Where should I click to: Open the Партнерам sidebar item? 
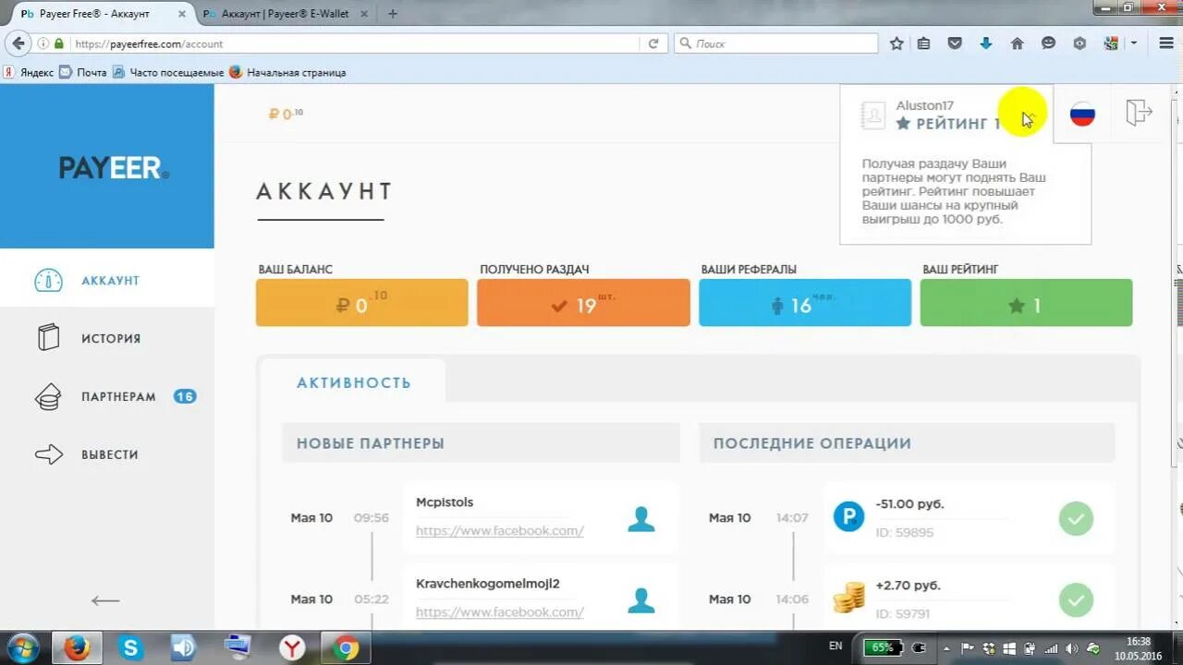[x=107, y=396]
